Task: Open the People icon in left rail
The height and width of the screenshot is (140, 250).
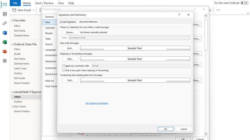Action: point(4,23)
